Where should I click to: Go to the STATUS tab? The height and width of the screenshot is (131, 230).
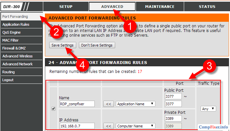(x=207, y=7)
